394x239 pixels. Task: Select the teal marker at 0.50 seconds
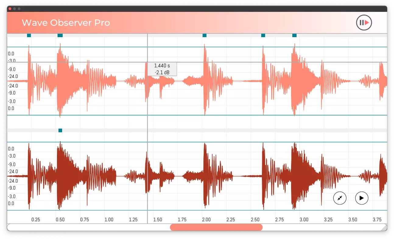pos(60,35)
